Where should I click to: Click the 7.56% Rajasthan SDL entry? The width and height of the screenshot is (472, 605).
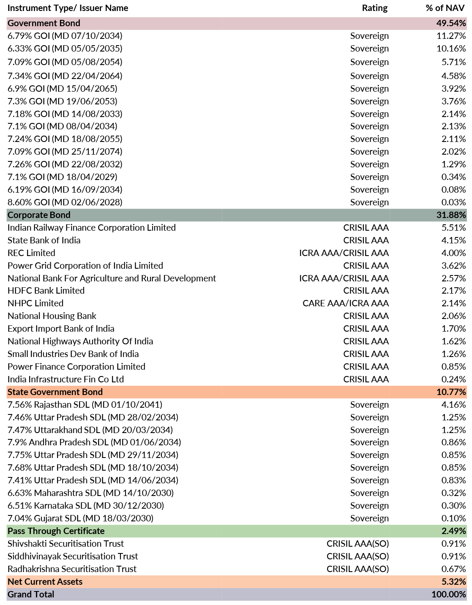pos(85,405)
